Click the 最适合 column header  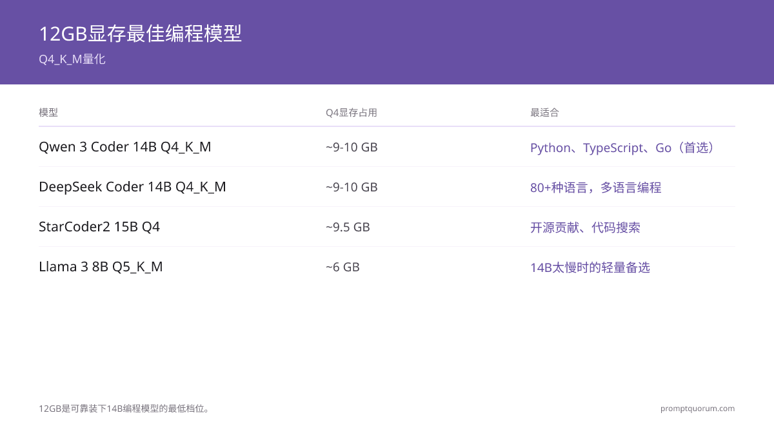[544, 113]
